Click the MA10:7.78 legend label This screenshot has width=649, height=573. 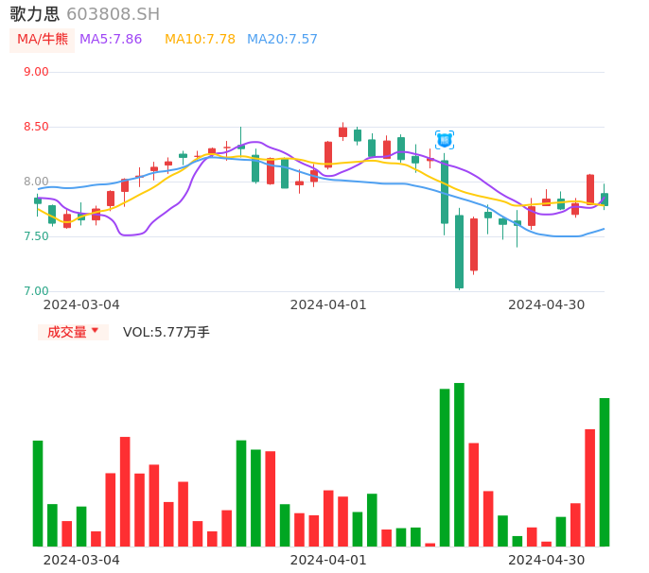point(200,40)
